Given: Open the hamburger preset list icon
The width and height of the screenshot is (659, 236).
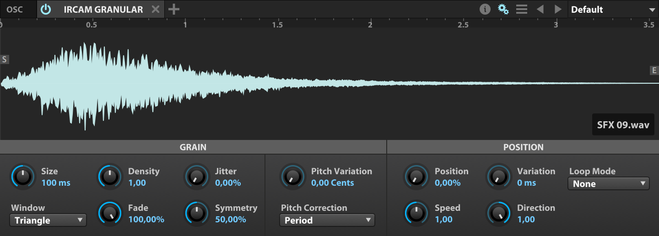Looking at the screenshot, I should point(522,9).
